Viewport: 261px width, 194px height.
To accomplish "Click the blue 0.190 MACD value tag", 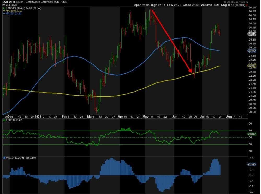I will 251,164.
